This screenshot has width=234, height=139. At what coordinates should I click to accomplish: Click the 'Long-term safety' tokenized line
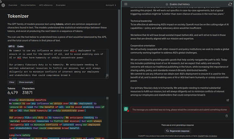20,135
